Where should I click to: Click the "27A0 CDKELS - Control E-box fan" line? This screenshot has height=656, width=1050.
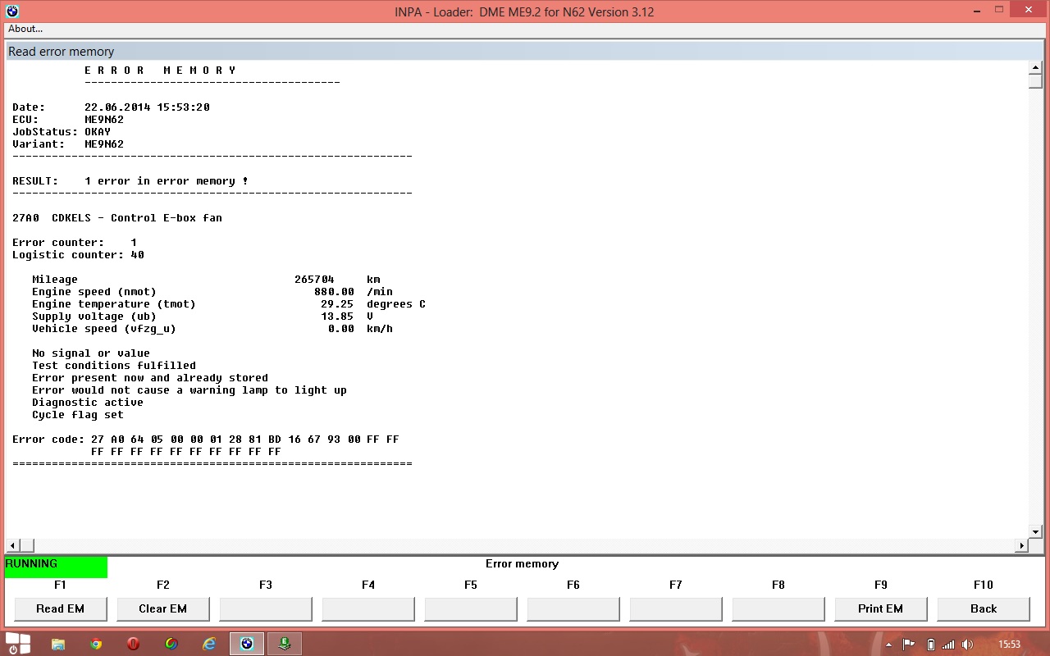tap(117, 218)
